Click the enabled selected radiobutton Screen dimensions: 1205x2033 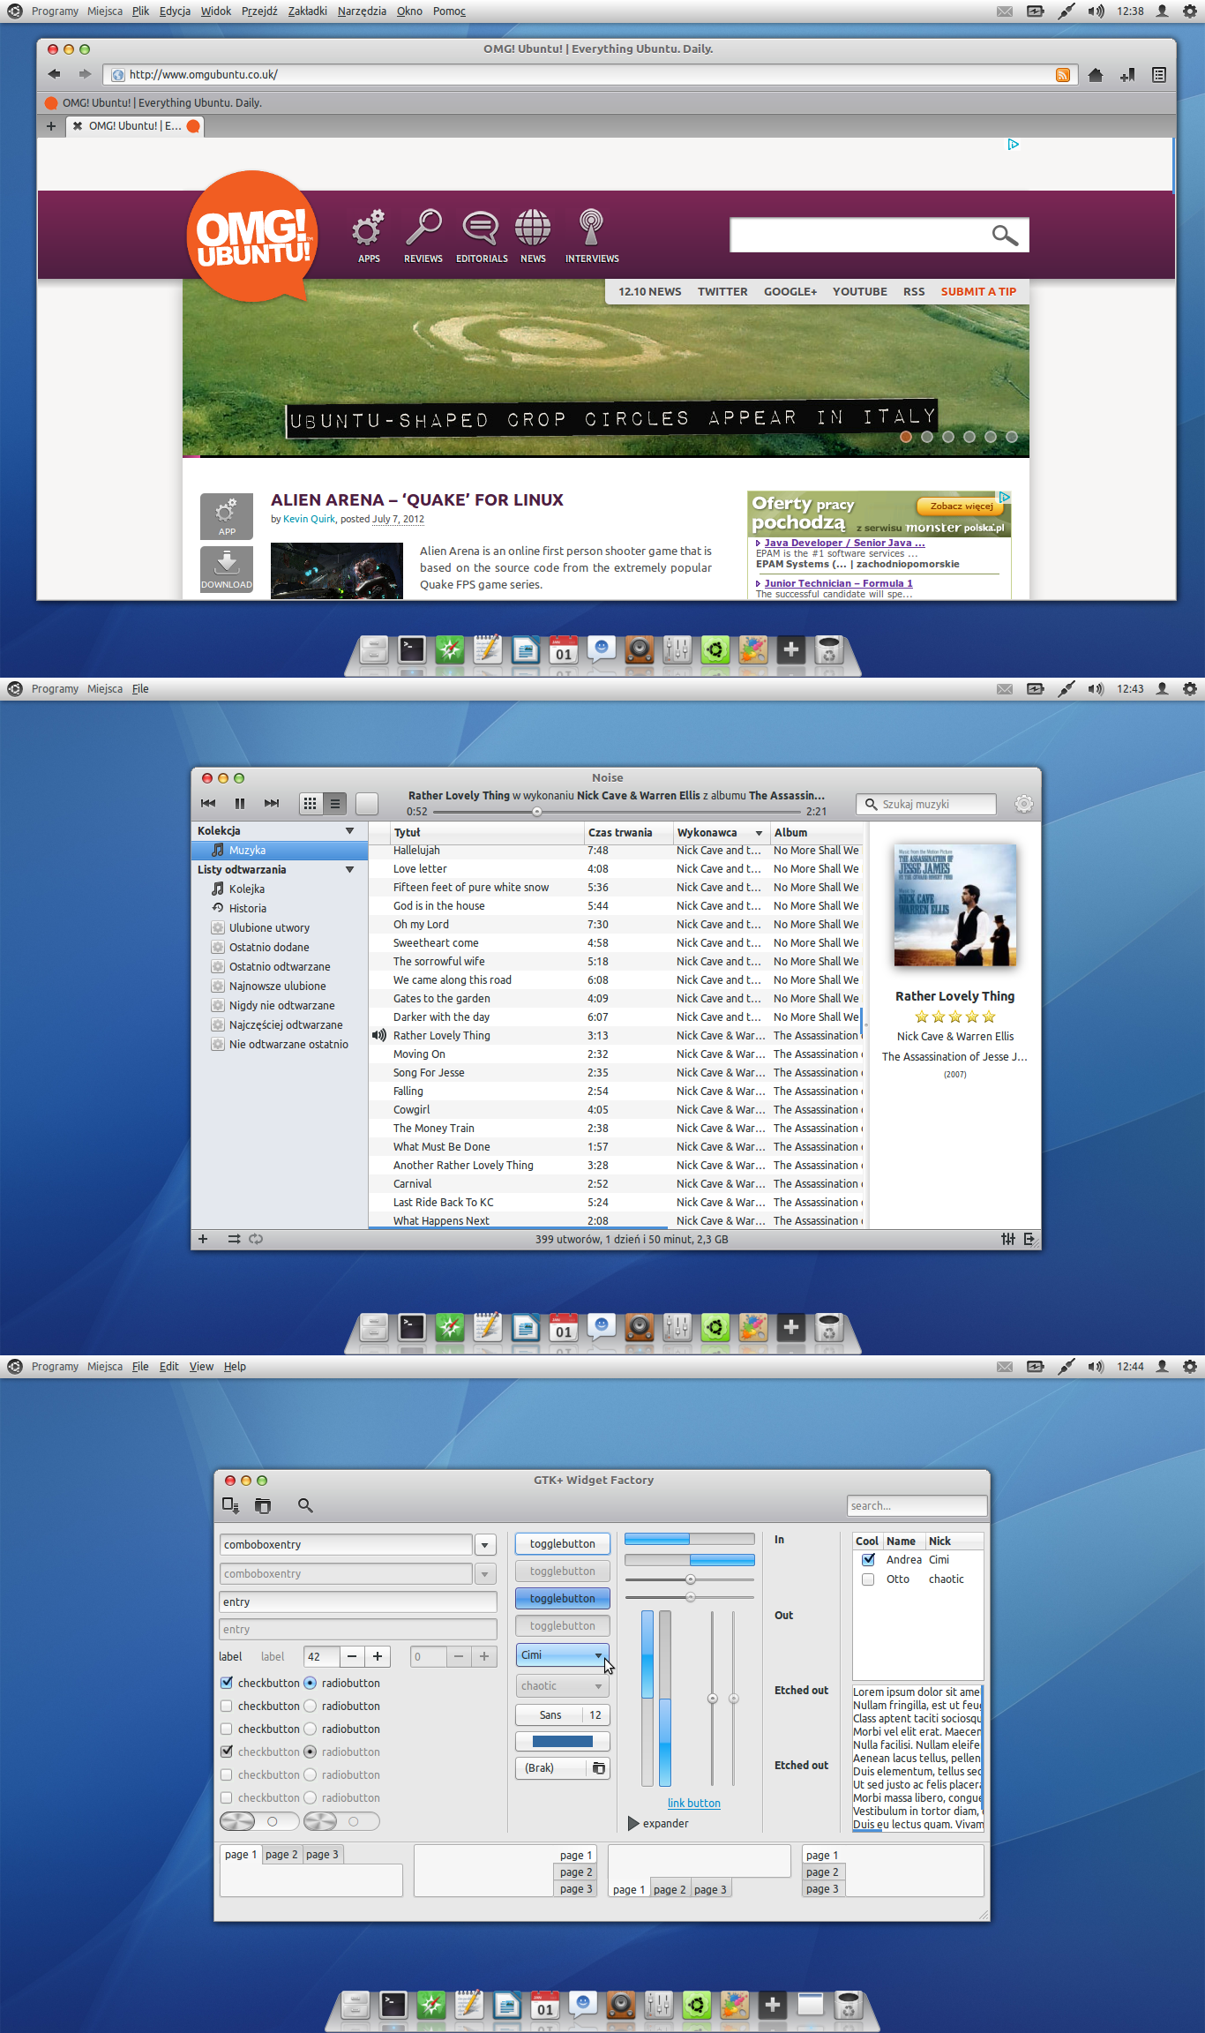(x=310, y=1683)
